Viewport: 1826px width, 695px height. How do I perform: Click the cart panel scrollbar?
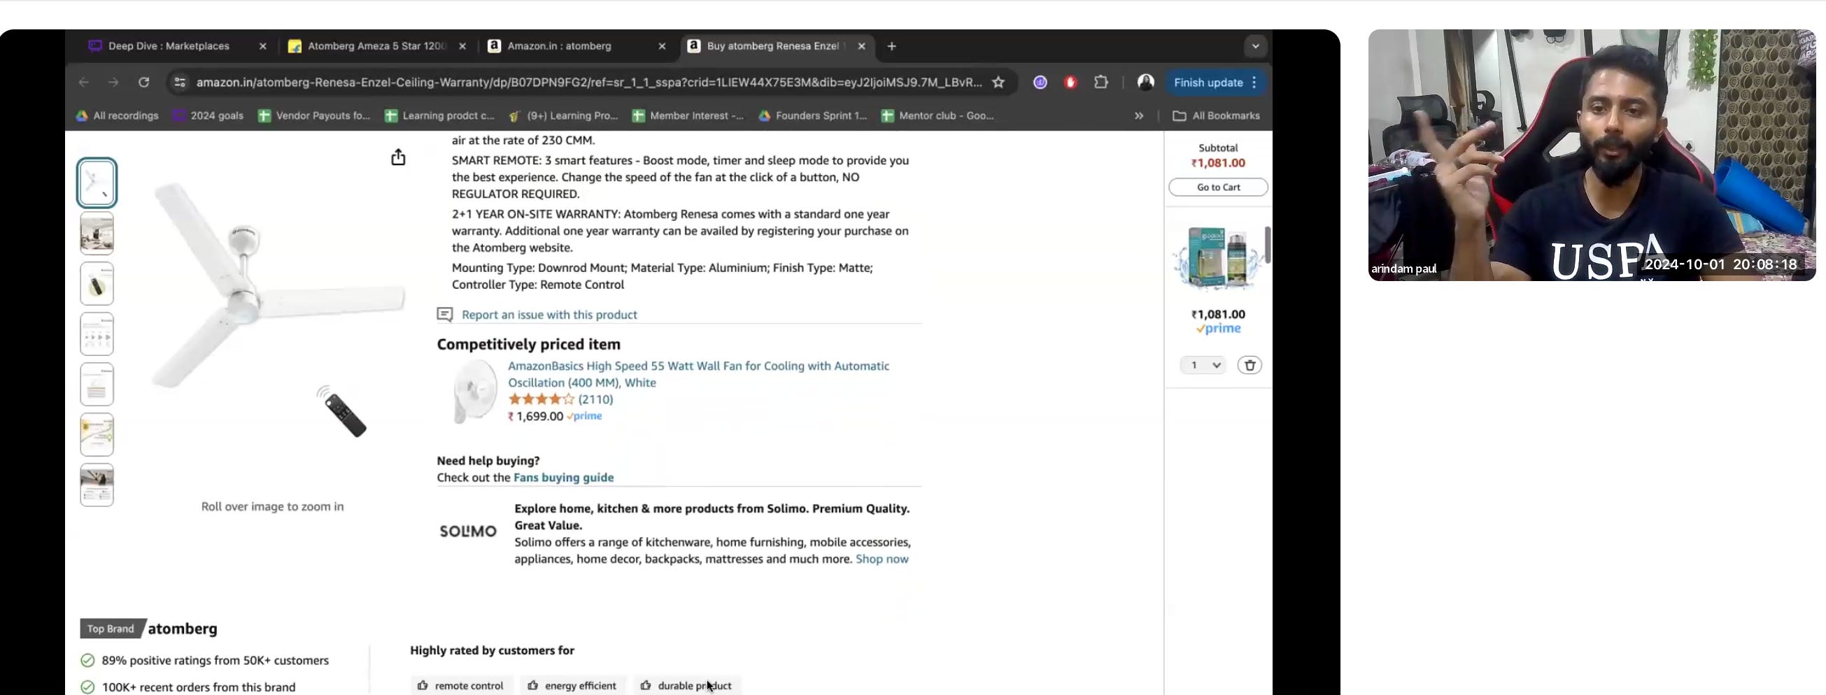pos(1268,245)
